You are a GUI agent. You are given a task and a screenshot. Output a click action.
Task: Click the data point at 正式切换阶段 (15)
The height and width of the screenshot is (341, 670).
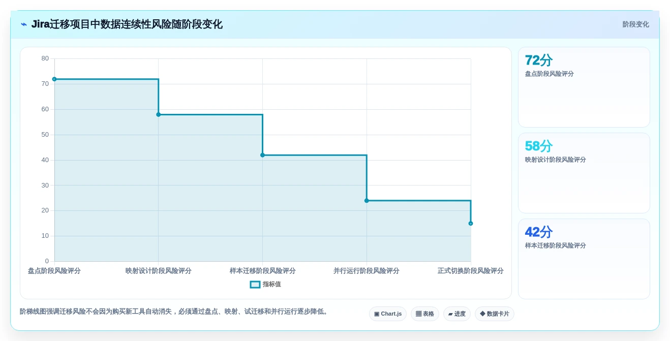471,224
